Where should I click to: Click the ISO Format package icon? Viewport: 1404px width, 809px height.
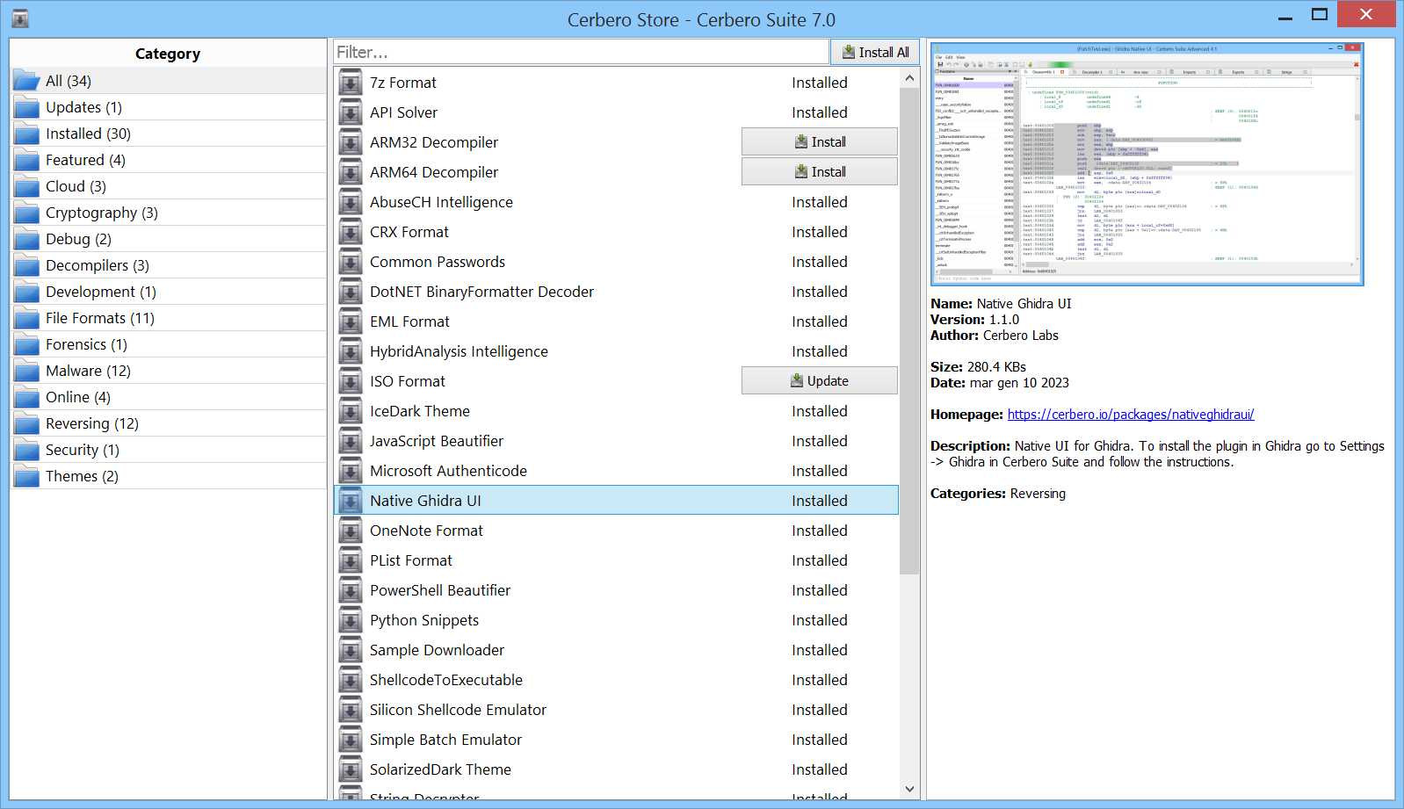[351, 381]
